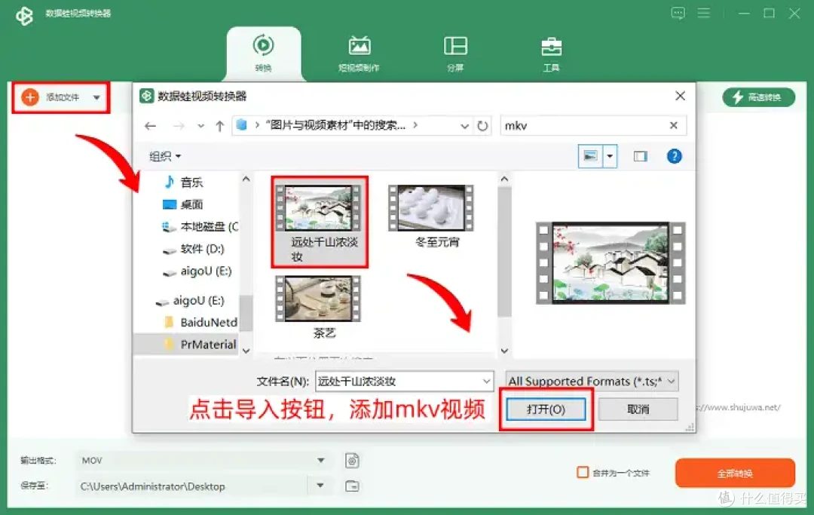Open the 分屏 (split screen) tab

455,54
